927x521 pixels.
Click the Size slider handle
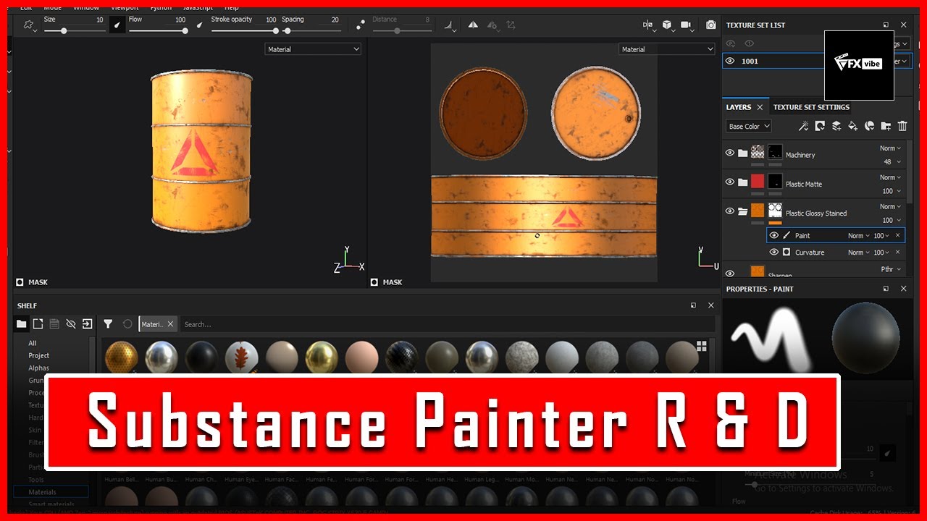point(64,30)
